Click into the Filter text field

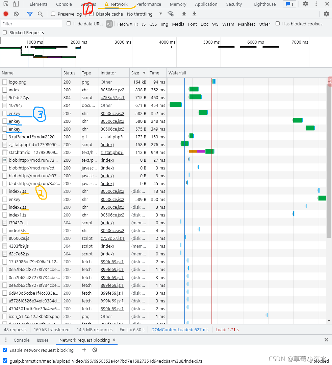pyautogui.click(x=31, y=24)
